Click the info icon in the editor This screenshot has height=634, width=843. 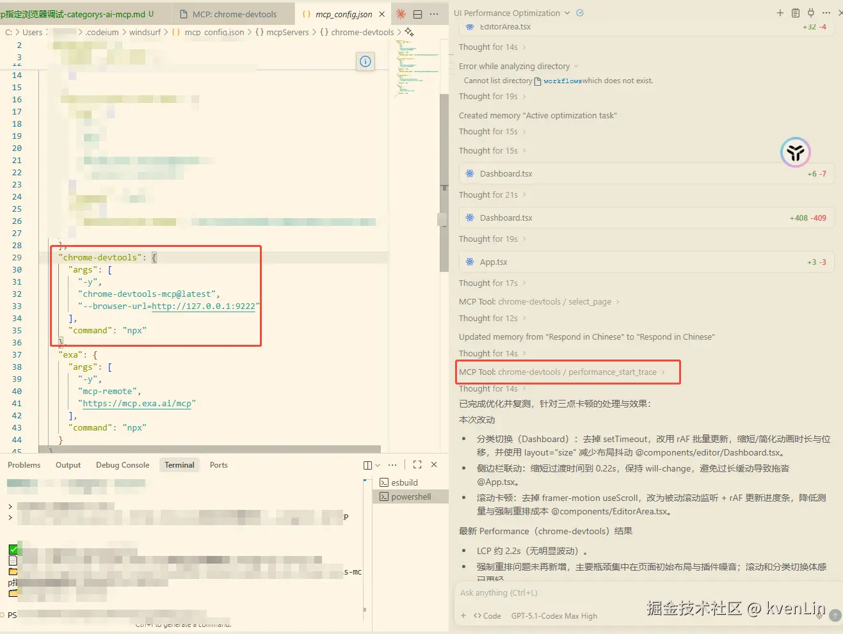point(365,61)
